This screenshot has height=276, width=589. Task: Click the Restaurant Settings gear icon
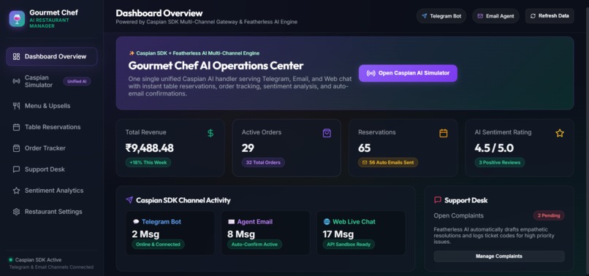[x=16, y=212]
